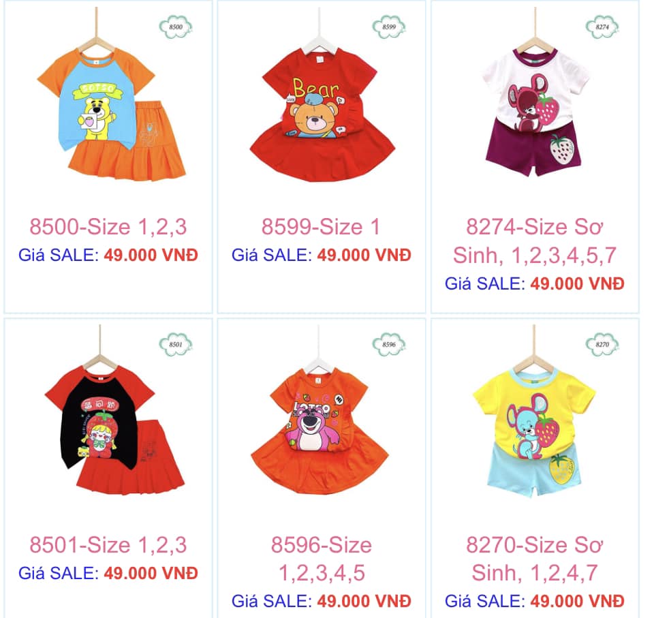Screen dimensions: 654x618
Task: Open product link 8500-Size 1,2,3
Action: point(108,228)
